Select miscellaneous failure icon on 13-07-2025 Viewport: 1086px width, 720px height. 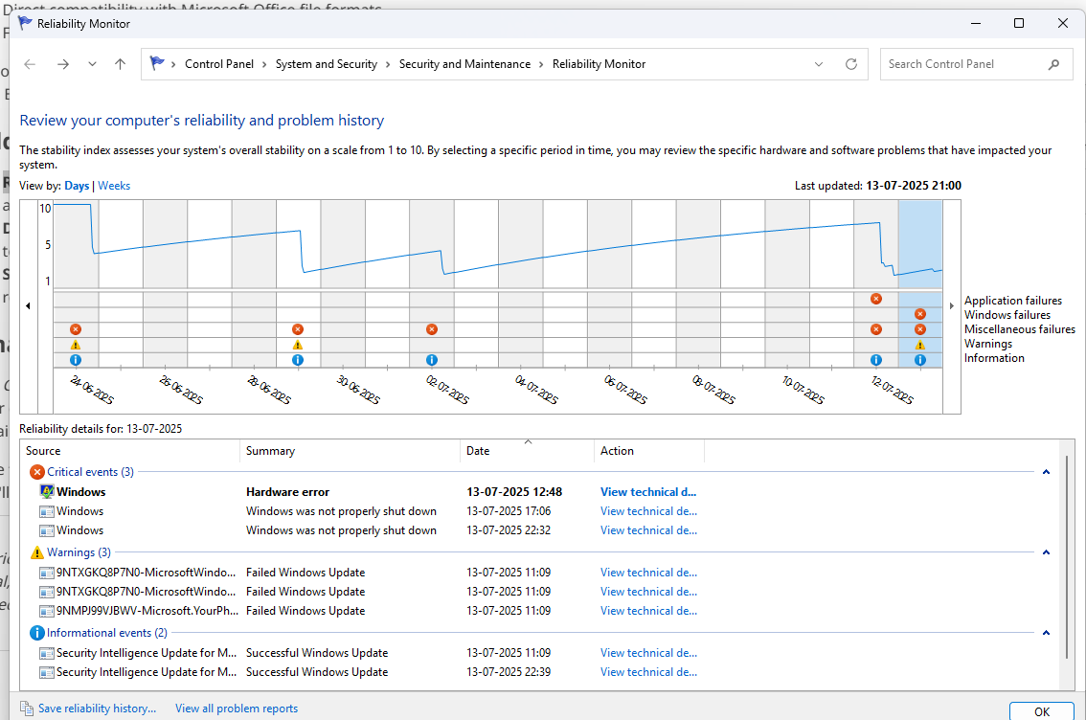tap(919, 329)
